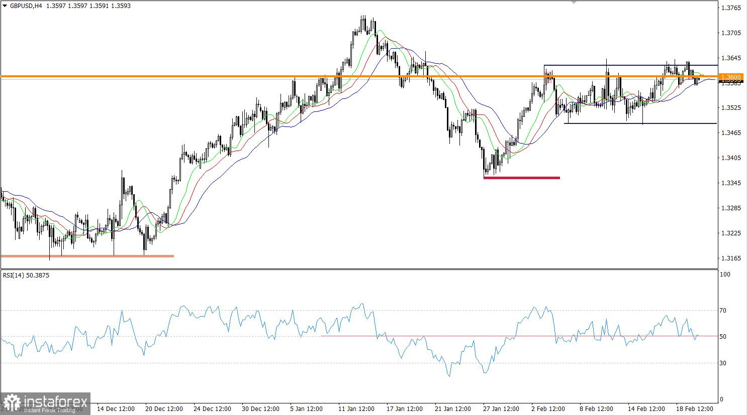Click the 27 Jan 12:00 time label
Viewport: 747px width, 415px height.
pos(501,408)
